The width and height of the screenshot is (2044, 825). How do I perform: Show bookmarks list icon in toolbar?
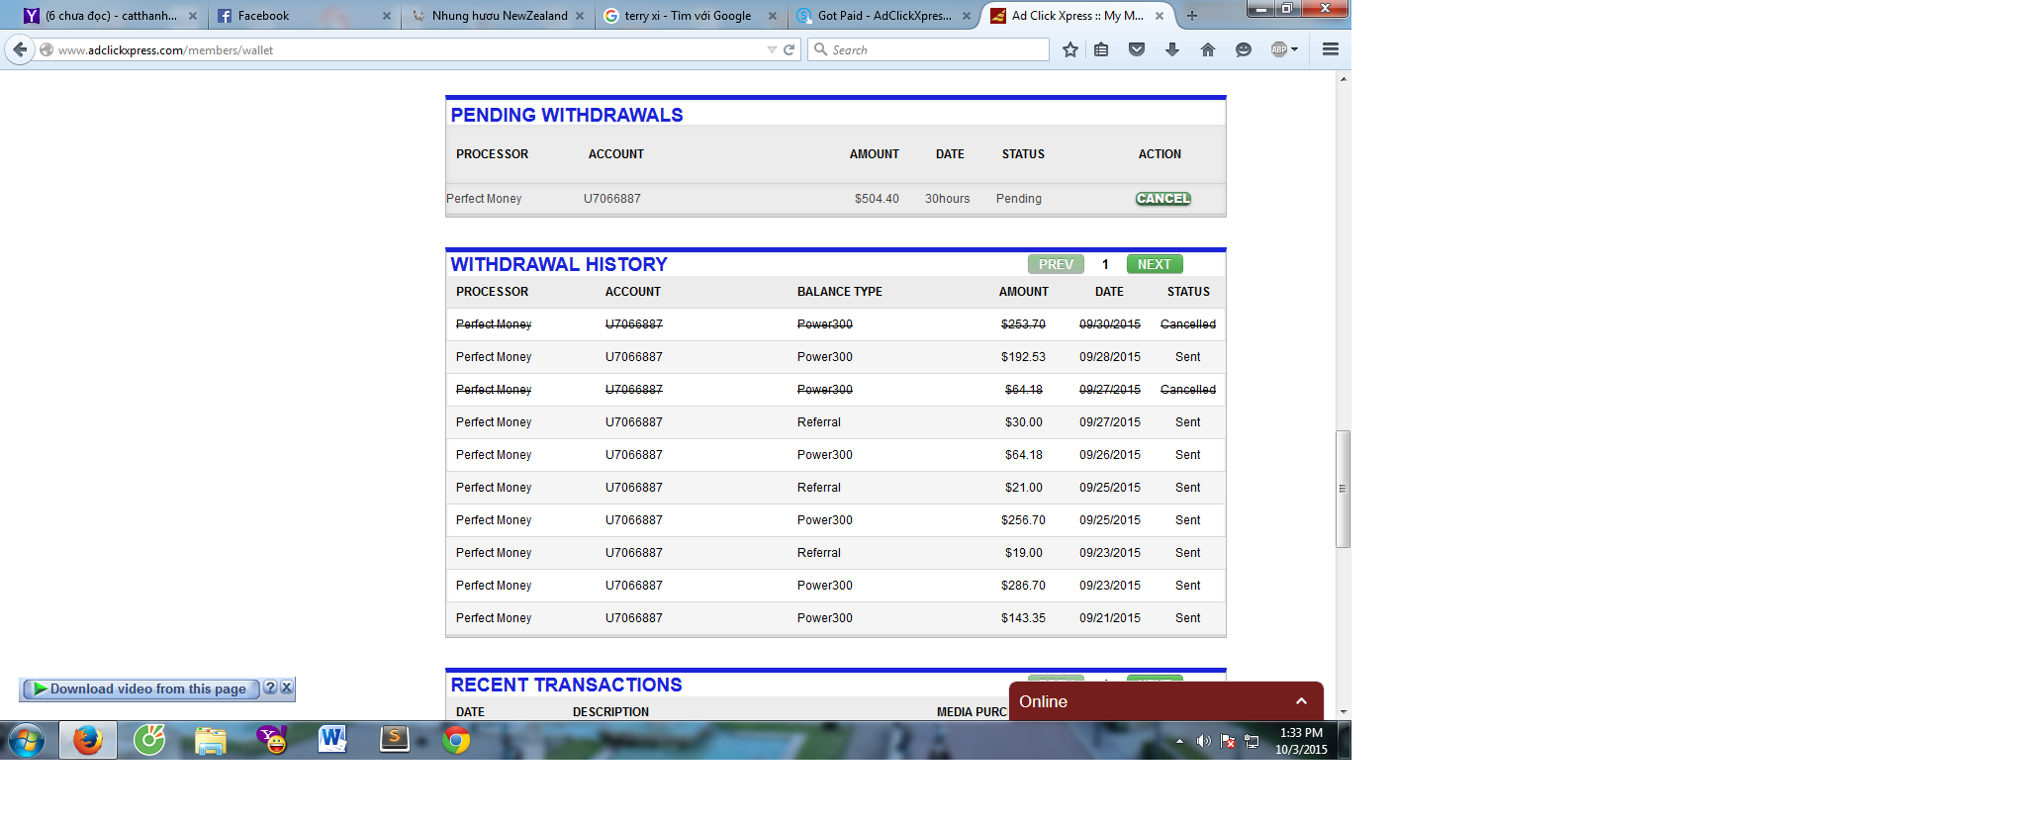coord(1101,49)
